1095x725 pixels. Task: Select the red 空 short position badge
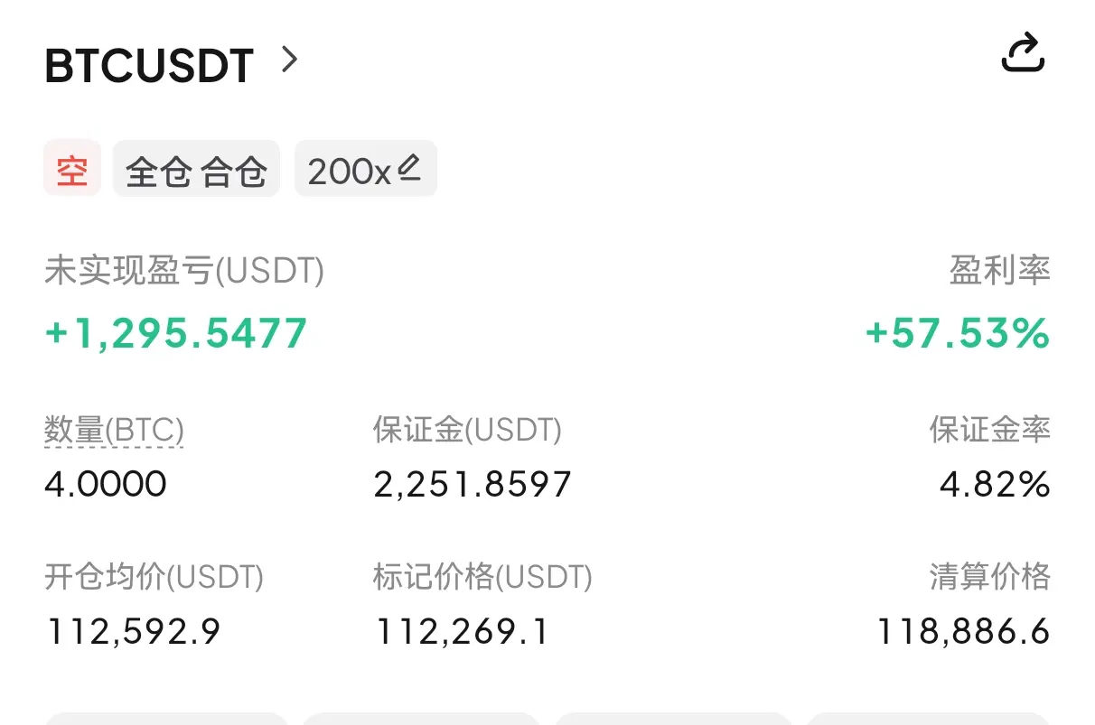tap(72, 169)
